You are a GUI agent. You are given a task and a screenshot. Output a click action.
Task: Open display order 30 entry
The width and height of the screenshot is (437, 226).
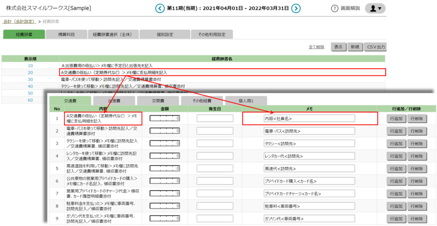30,79
